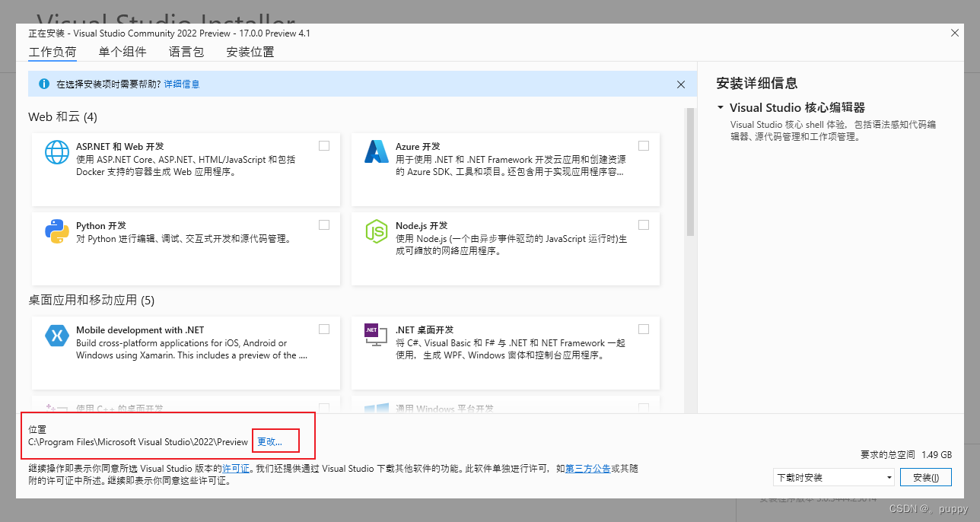Enable the .NET 桌面开发 workload

644,329
